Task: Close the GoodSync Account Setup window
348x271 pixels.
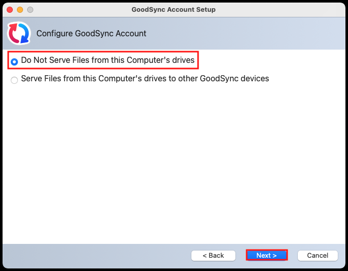Action: coord(11,10)
